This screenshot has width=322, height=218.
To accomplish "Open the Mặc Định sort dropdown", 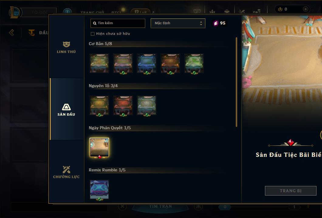I will (x=178, y=23).
